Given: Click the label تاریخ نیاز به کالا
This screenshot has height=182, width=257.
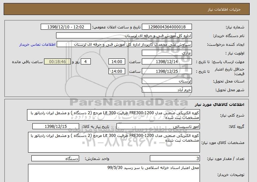Looking at the screenshot, I should (95, 127).
